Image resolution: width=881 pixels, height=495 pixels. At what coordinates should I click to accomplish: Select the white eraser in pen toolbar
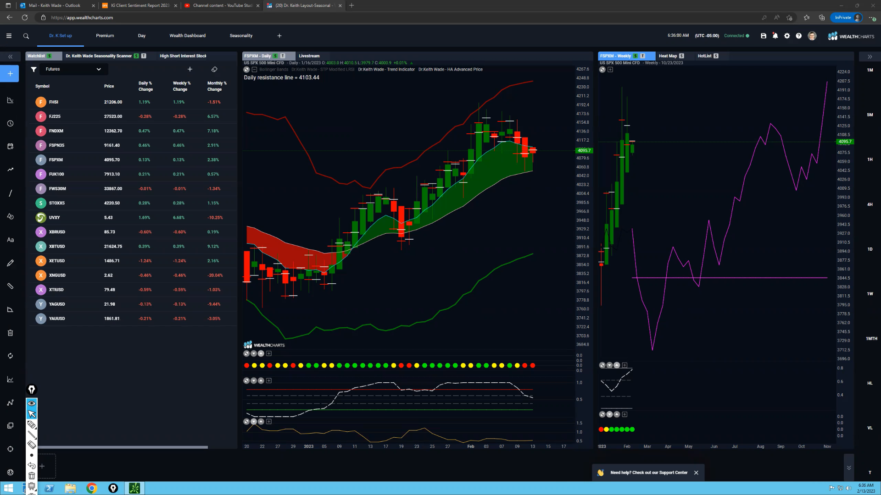[x=32, y=444]
